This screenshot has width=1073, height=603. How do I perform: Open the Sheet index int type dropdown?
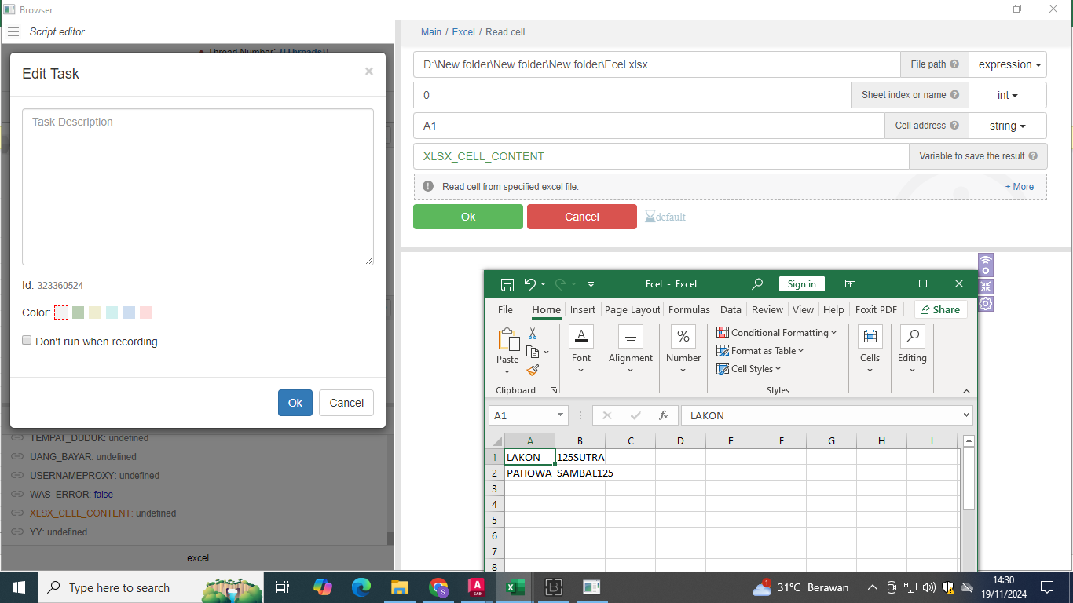[x=1008, y=95]
